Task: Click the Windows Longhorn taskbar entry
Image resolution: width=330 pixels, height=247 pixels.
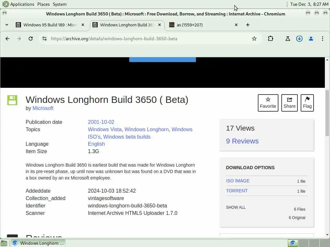Action: [x=38, y=243]
